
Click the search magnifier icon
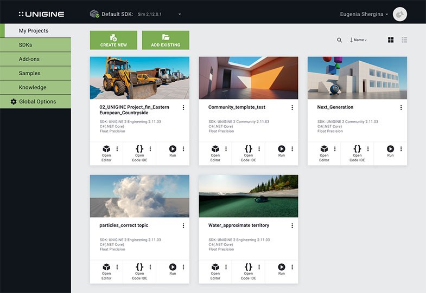pyautogui.click(x=340, y=40)
